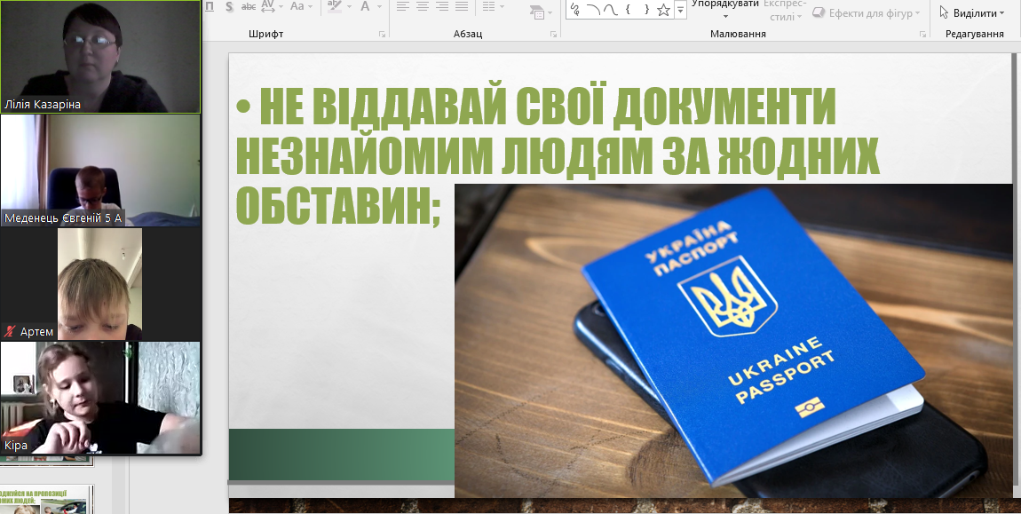Justify the paragraph text
The width and height of the screenshot is (1021, 514).
coord(462,6)
